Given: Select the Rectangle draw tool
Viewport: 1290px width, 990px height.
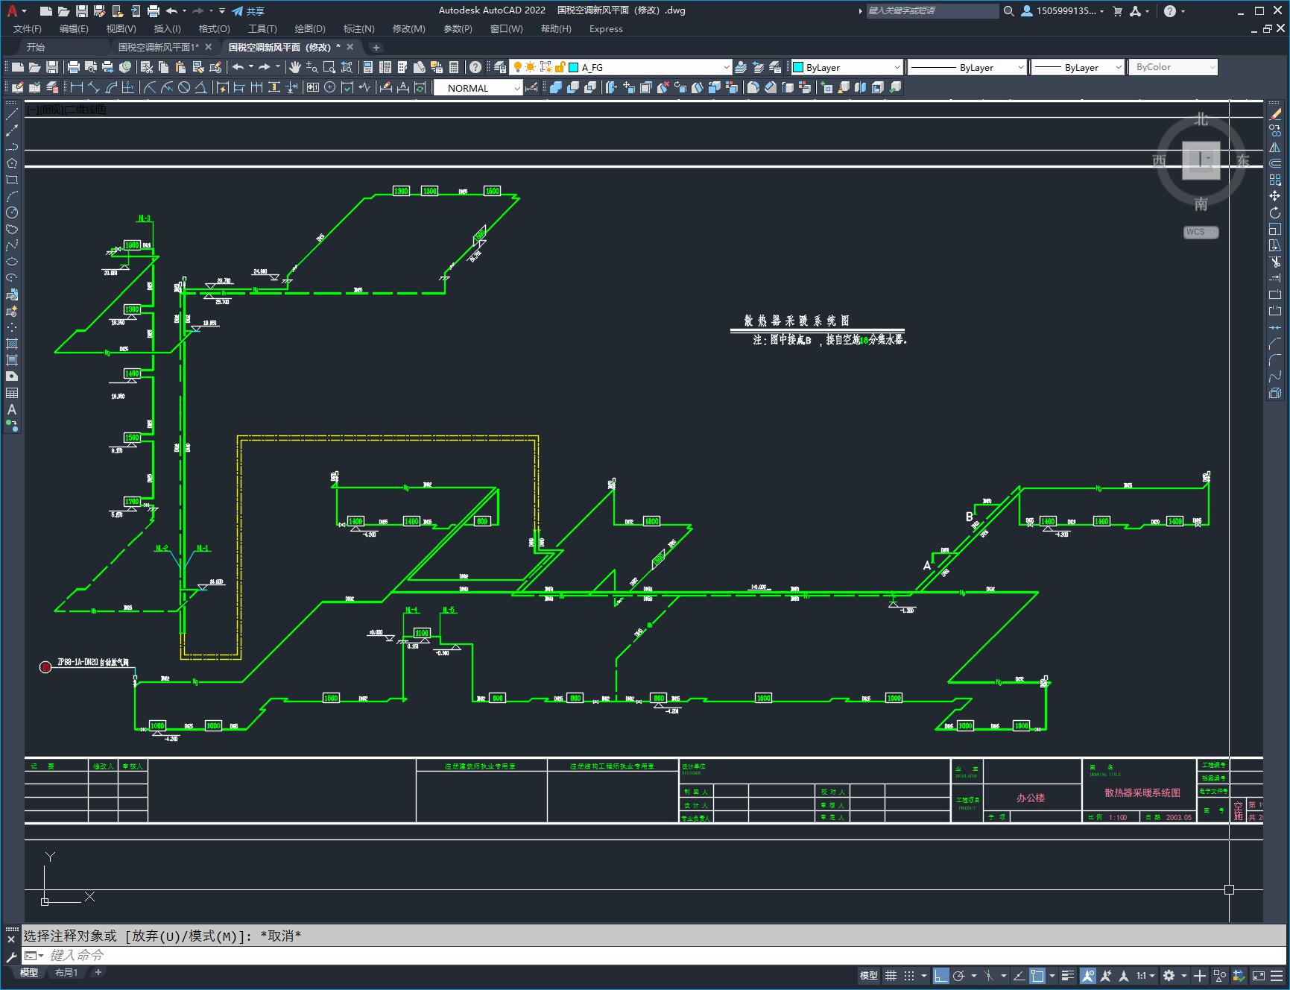Looking at the screenshot, I should pyautogui.click(x=12, y=180).
